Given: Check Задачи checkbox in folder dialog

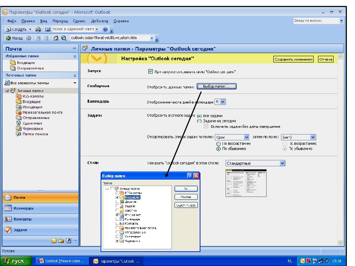Looking at the screenshot, I should 117,206.
